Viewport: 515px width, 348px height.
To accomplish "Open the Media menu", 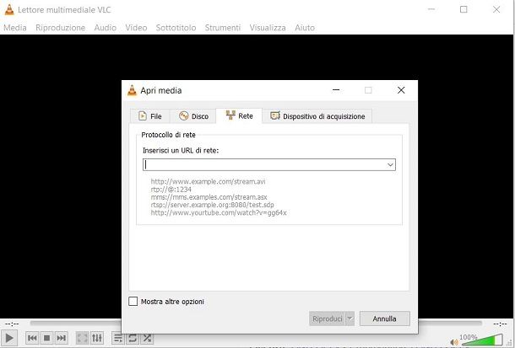I will point(15,28).
